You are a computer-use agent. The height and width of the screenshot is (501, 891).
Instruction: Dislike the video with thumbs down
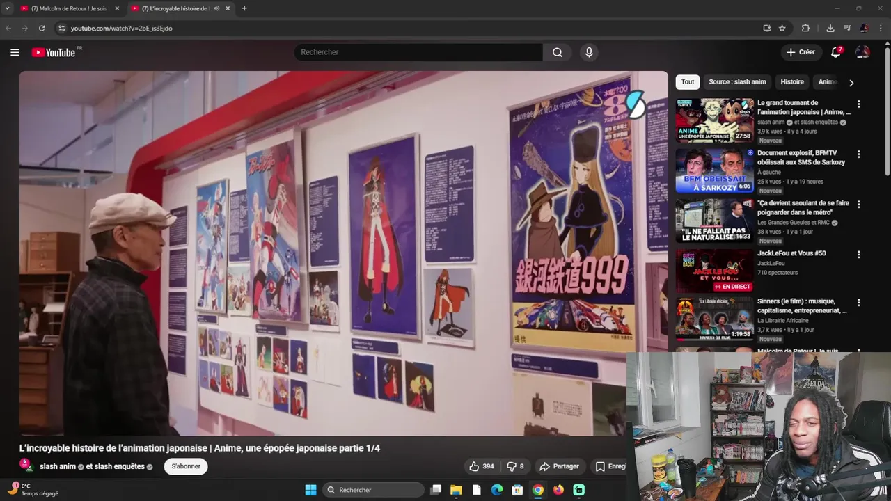tap(515, 466)
